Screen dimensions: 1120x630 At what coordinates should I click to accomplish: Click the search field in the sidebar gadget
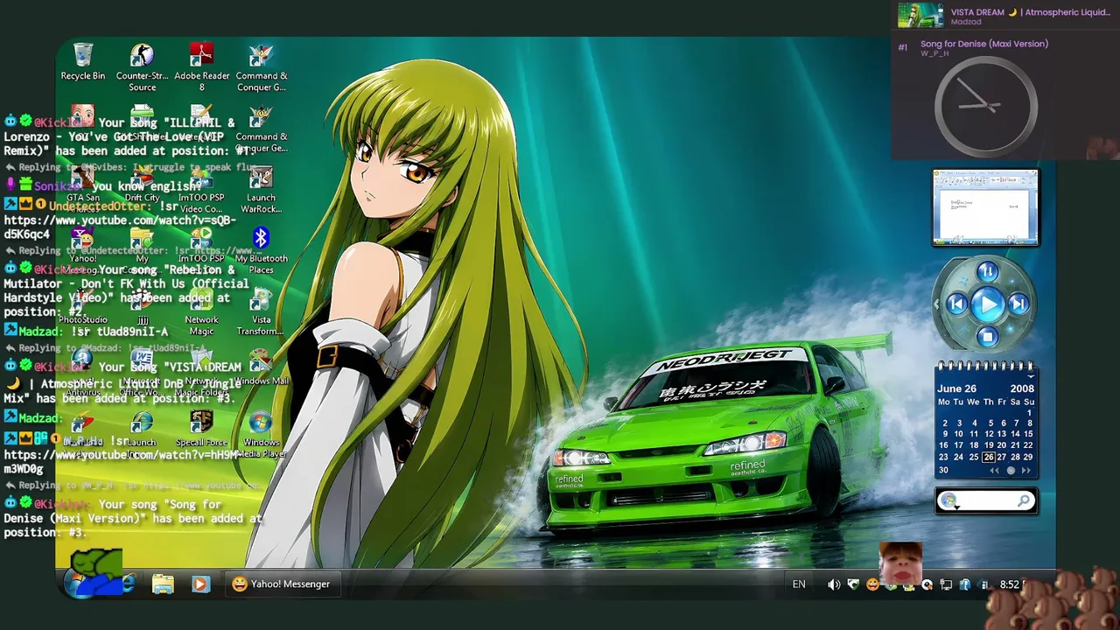point(986,501)
